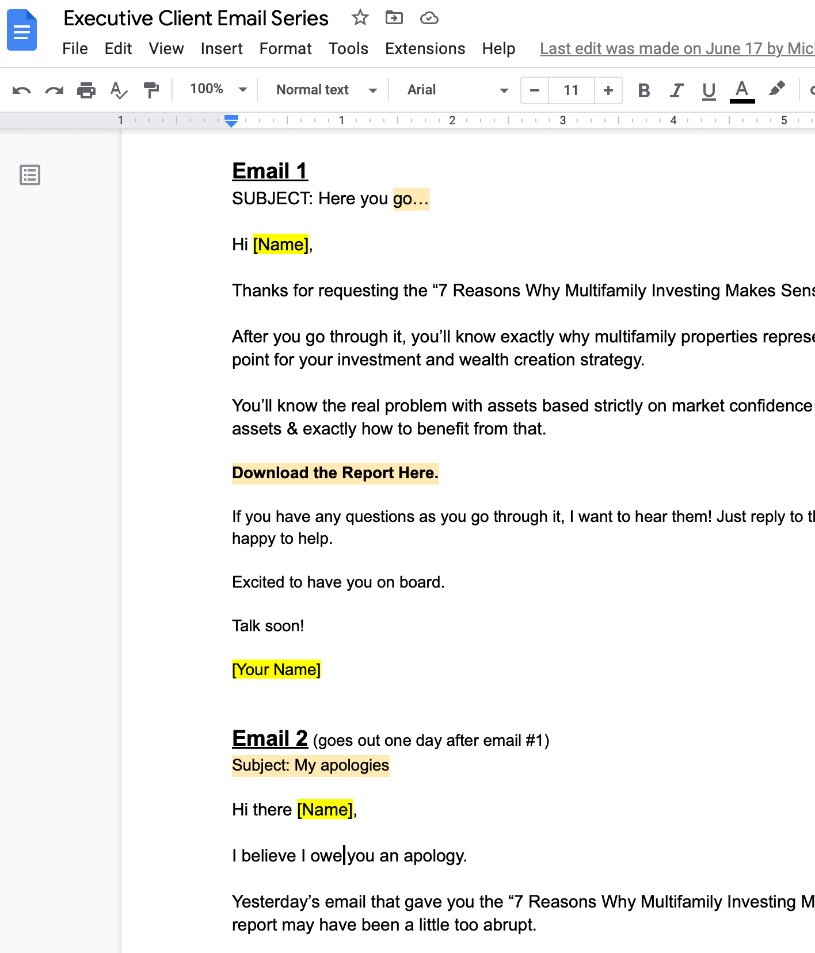Image resolution: width=815 pixels, height=953 pixels.
Task: Click the Subject: My apologies line
Action: [x=311, y=765]
